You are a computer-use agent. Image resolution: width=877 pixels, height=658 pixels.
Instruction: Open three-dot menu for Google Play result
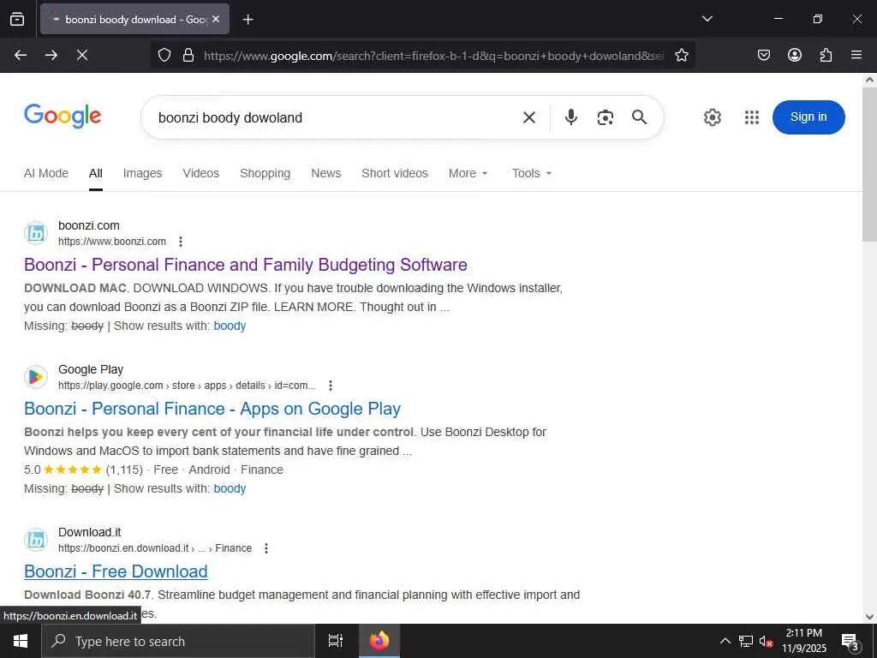(x=331, y=385)
